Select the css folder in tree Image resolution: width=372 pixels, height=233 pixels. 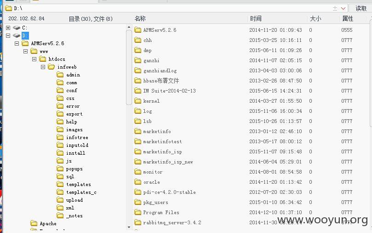70,99
